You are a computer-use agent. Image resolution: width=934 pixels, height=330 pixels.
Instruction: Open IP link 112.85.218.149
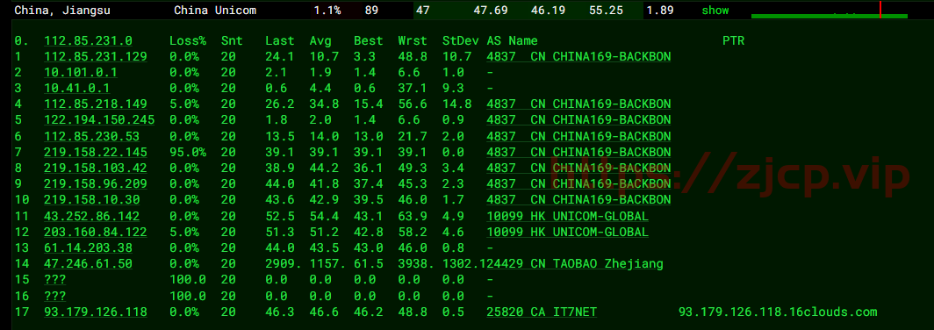[x=96, y=104]
